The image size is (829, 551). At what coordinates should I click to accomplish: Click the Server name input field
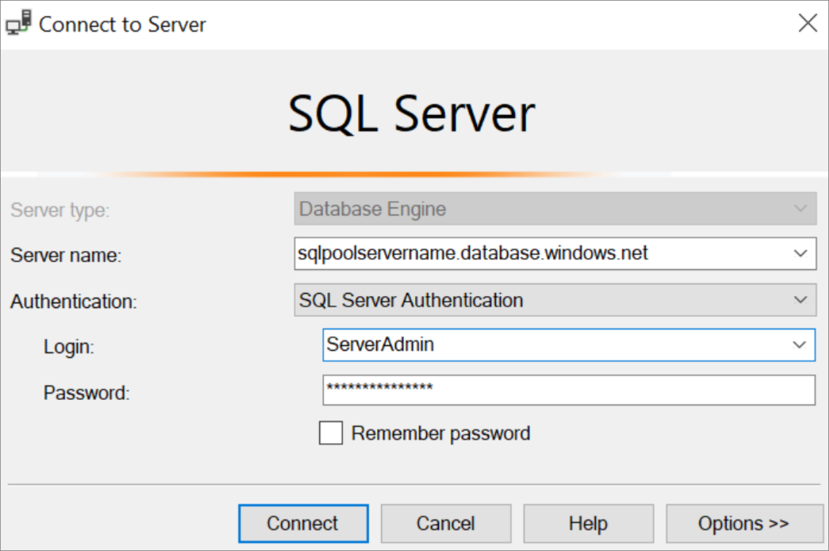point(526,253)
